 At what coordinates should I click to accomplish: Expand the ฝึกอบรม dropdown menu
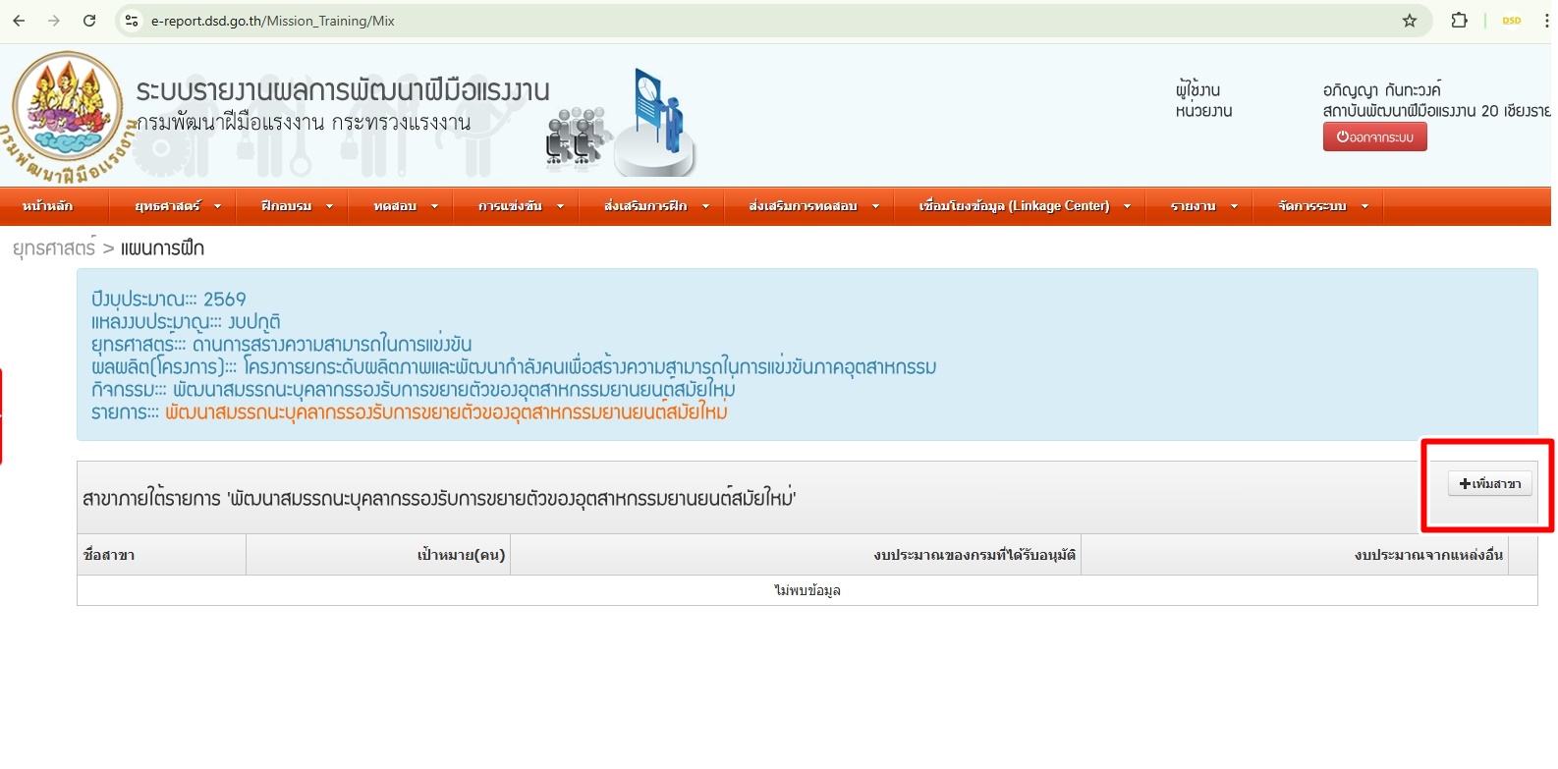(297, 206)
